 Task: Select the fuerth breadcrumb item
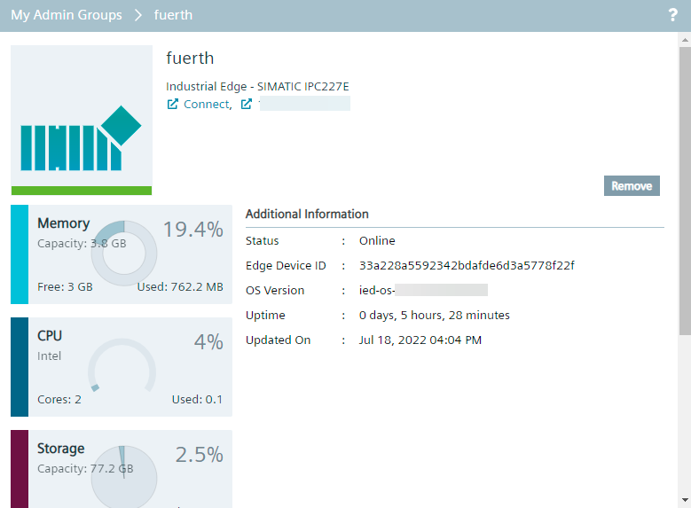coord(173,15)
